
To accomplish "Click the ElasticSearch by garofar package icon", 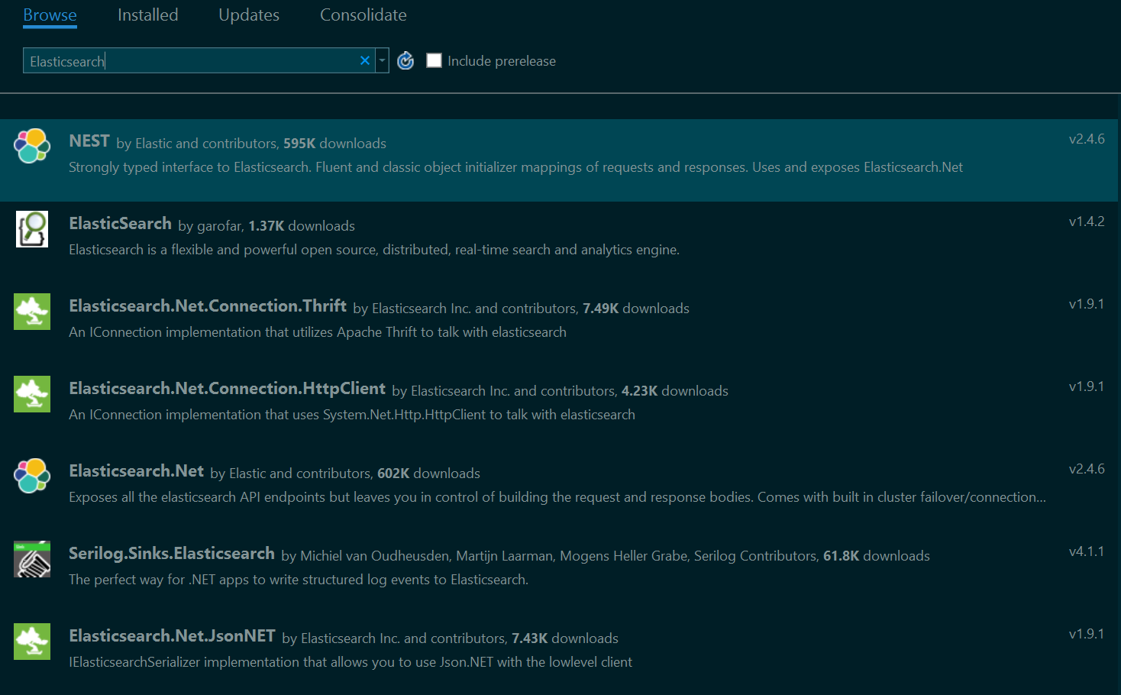I will [32, 228].
